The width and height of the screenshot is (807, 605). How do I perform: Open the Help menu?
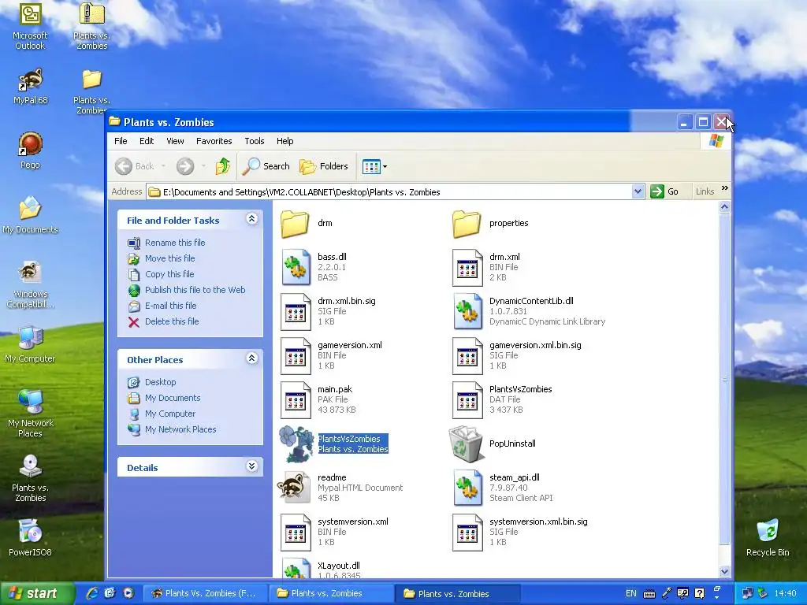[x=284, y=141]
